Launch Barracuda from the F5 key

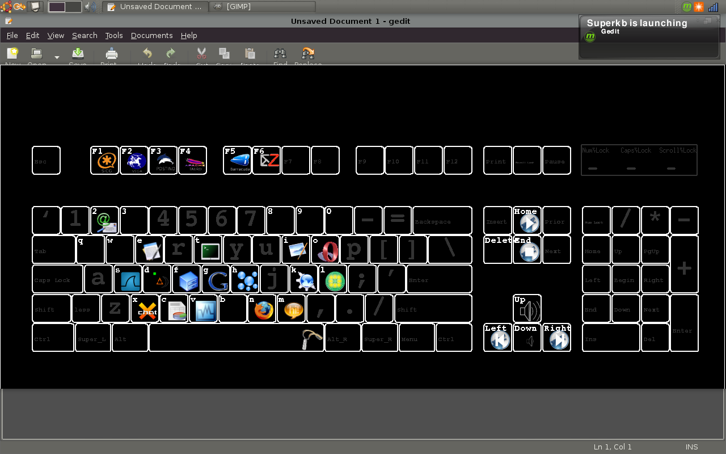[239, 161]
